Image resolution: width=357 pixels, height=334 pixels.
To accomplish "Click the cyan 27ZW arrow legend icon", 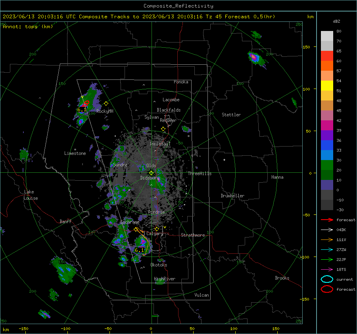I will tap(327, 250).
